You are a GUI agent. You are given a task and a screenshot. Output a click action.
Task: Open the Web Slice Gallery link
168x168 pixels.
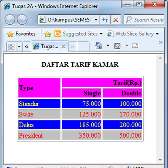click(131, 34)
